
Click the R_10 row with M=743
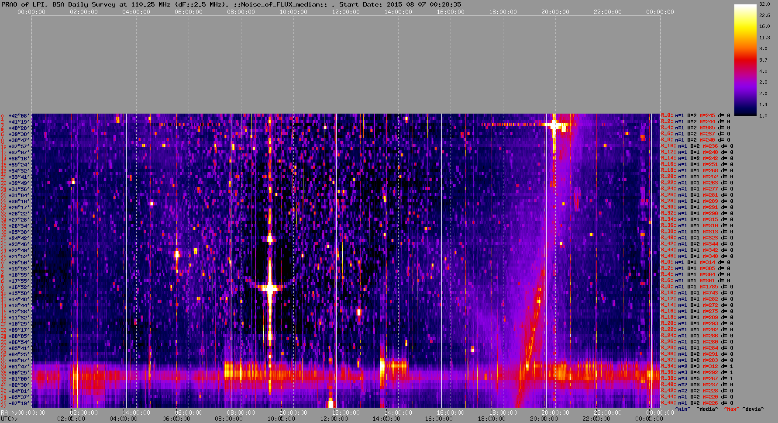pos(697,293)
